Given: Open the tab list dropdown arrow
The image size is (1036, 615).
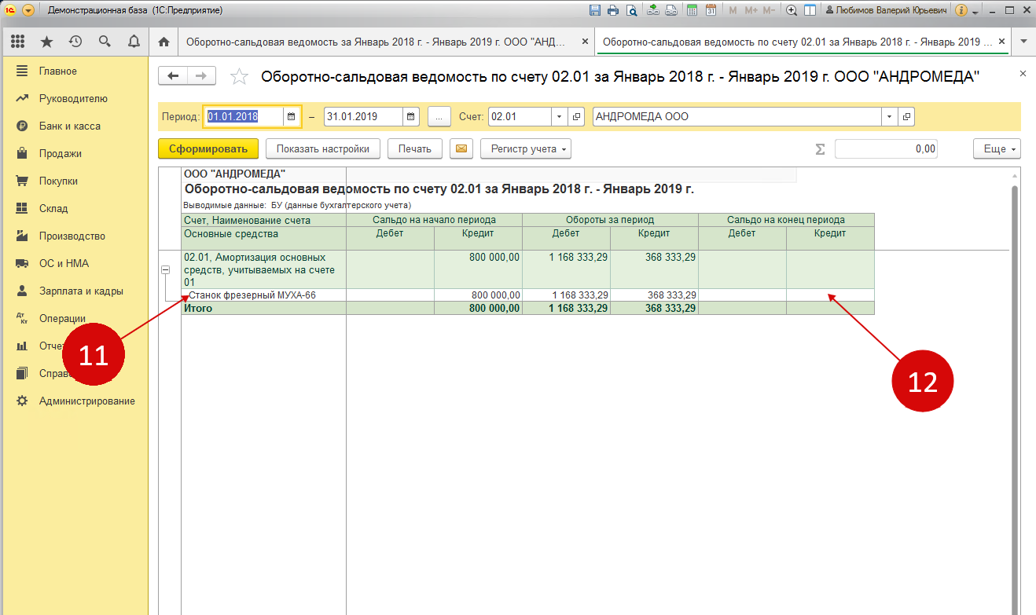Looking at the screenshot, I should pyautogui.click(x=1023, y=42).
